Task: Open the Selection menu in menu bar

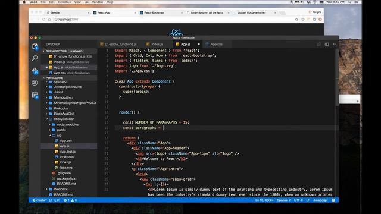Action: [64, 2]
